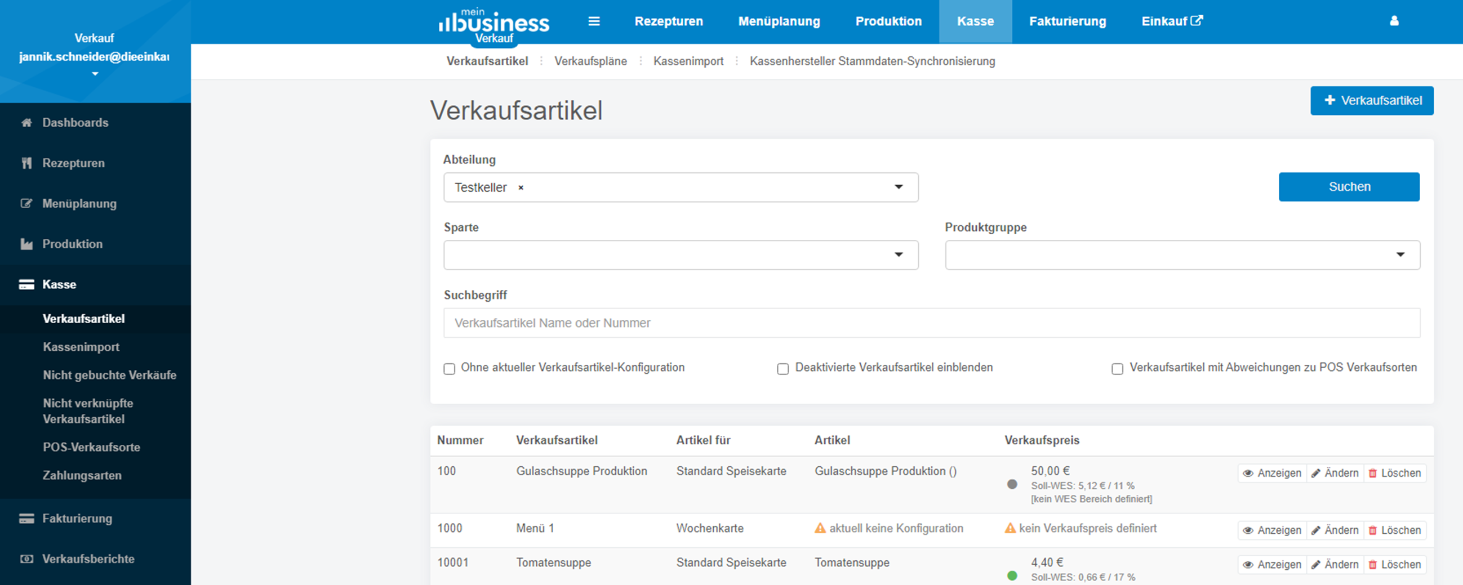Click the row number 10001
1463x585 pixels.
[452, 562]
